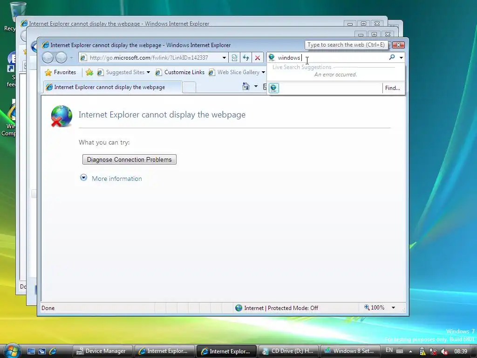This screenshot has height=358, width=477.
Task: Click the 100% zoom level button
Action: (375, 308)
